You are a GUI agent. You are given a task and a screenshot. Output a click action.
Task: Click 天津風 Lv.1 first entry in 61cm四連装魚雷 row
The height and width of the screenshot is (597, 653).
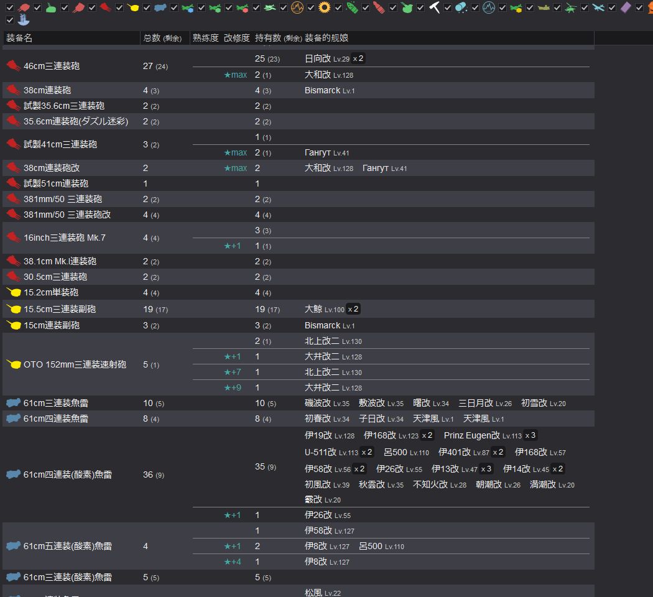point(433,419)
